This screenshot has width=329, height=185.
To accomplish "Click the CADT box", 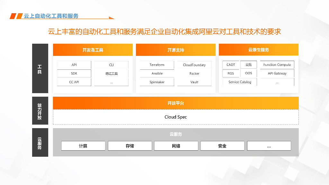I will (231, 65).
